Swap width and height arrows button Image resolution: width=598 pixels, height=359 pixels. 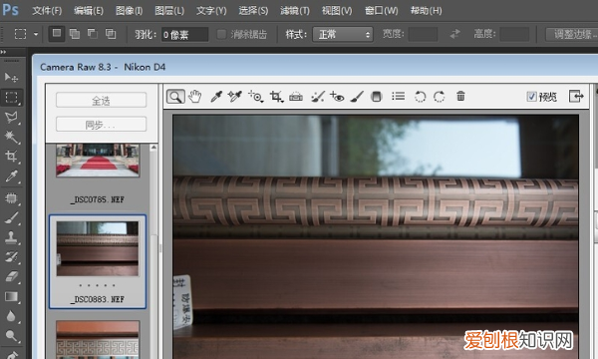coord(455,34)
